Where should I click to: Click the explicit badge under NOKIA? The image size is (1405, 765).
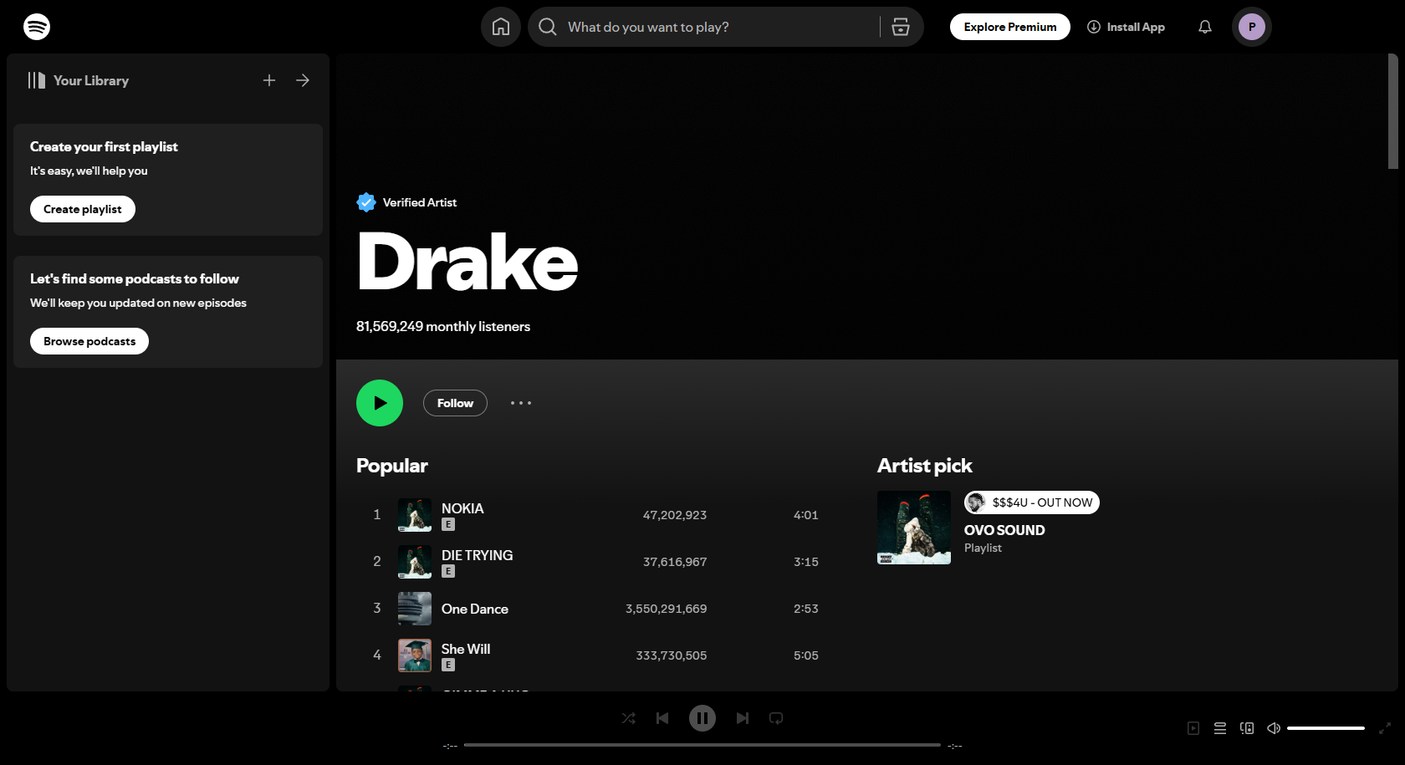tap(448, 525)
